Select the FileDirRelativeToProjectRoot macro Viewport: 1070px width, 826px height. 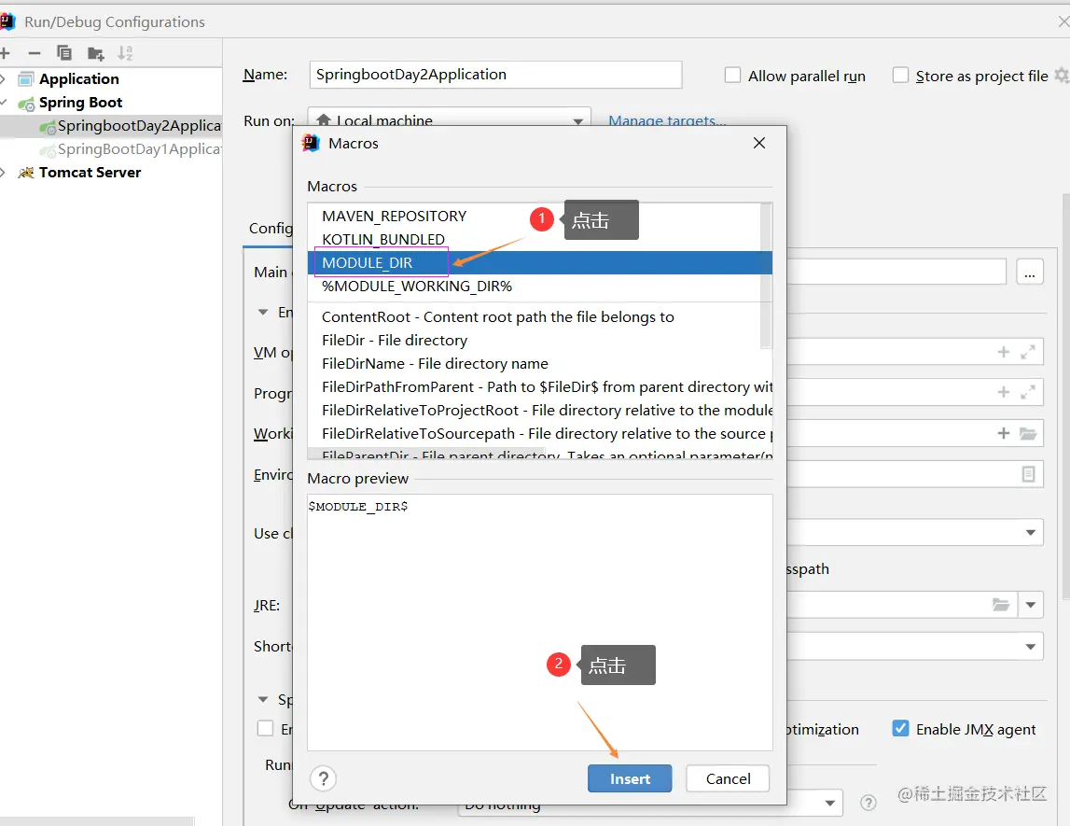540,410
